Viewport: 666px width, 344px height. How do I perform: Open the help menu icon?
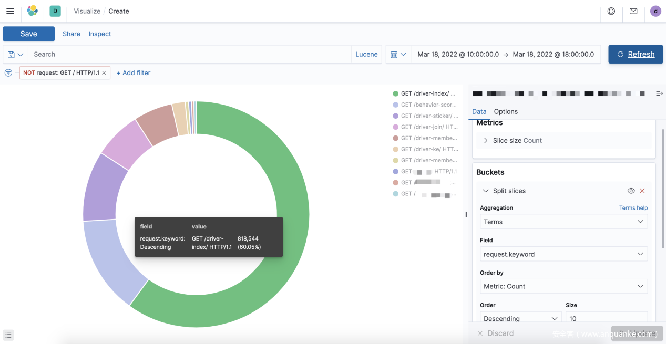pos(611,11)
